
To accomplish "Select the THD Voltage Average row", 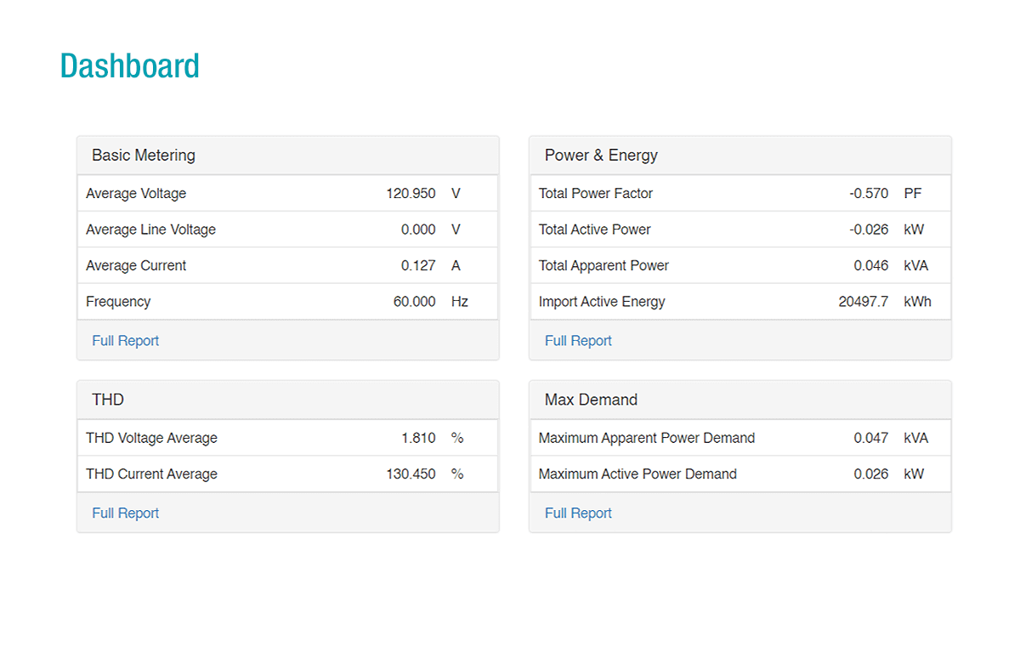I will [x=287, y=437].
